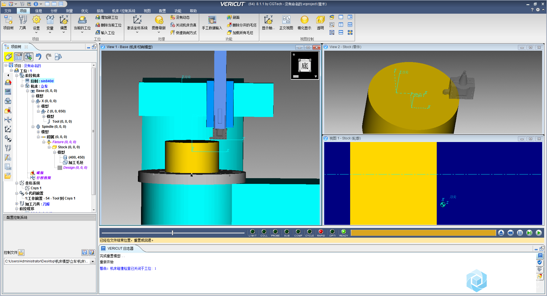Open the 优化 ribbon tab
This screenshot has width=547, height=296.
coord(85,11)
